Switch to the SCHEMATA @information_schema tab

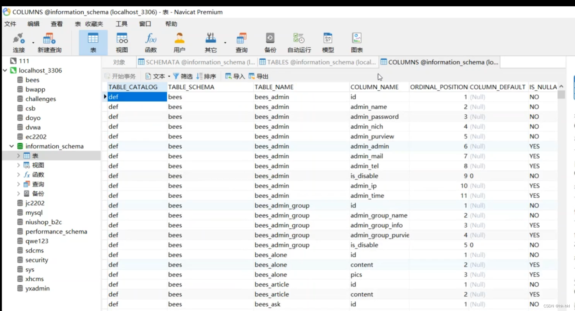pyautogui.click(x=197, y=62)
